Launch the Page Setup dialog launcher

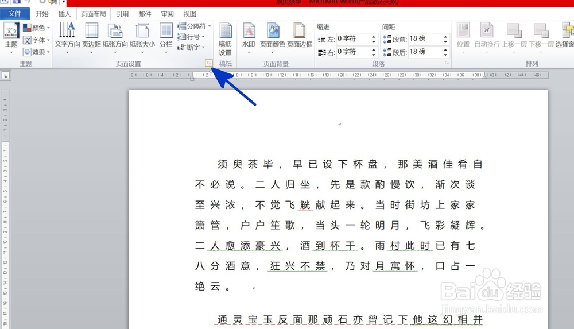point(208,63)
